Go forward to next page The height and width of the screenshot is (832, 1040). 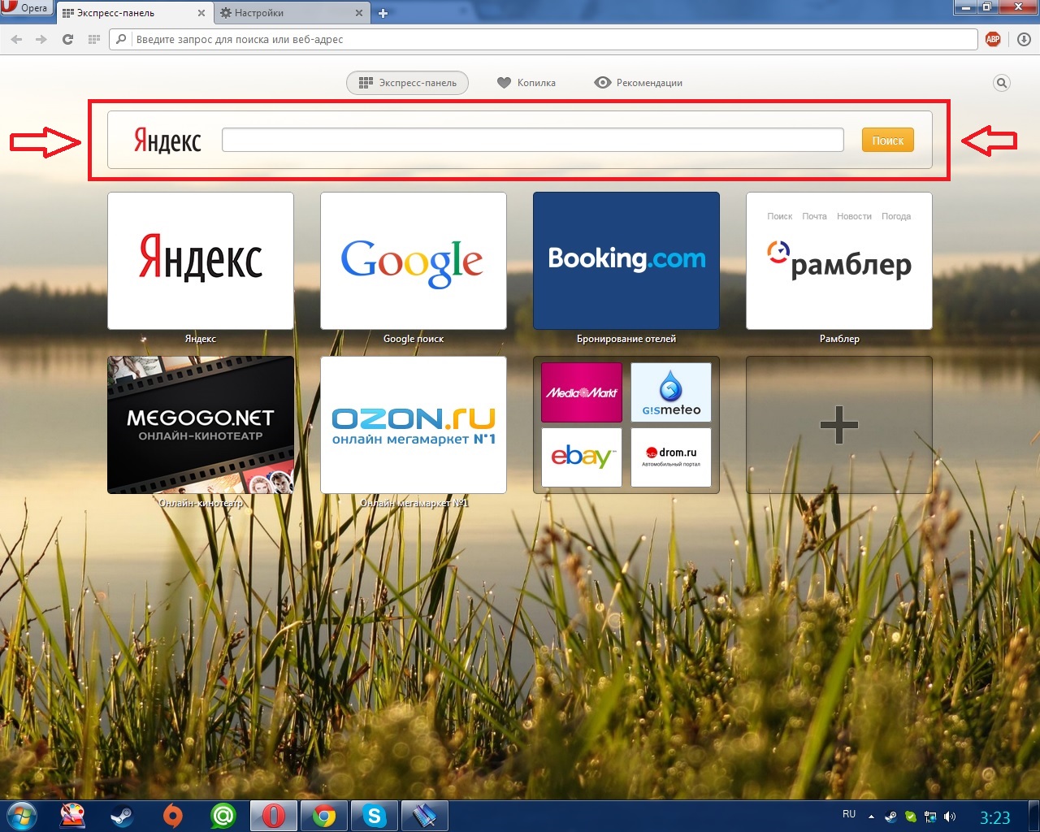41,39
